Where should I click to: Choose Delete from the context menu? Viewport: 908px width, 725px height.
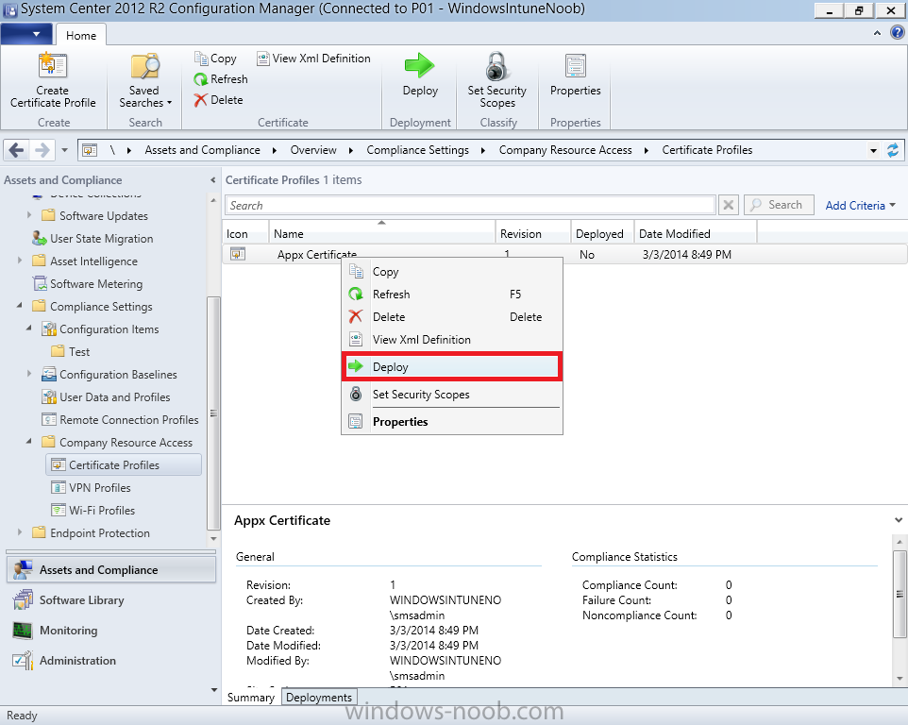pyautogui.click(x=452, y=317)
